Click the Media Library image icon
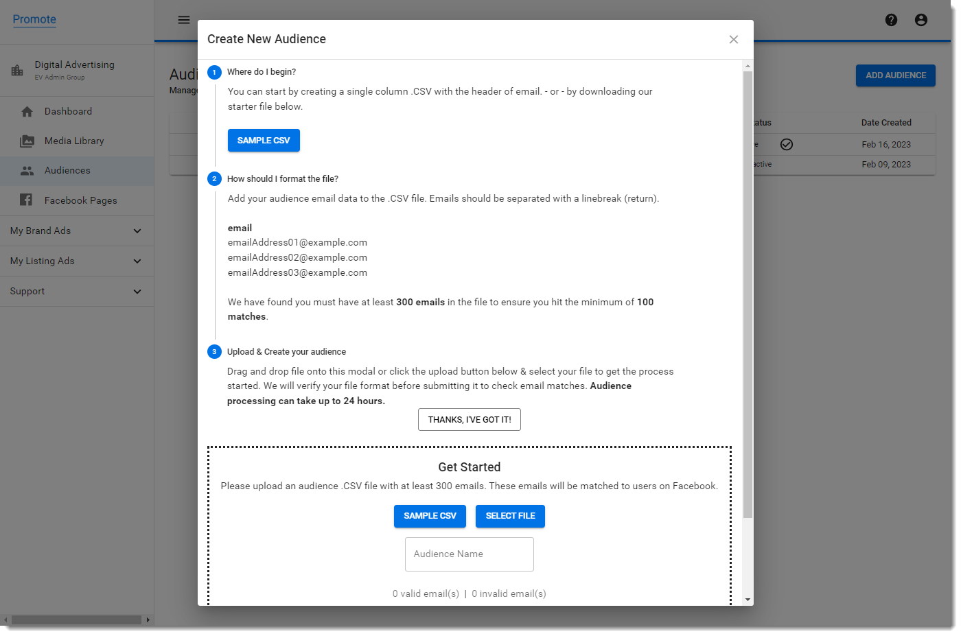Viewport: 961px width, 636px height. pos(27,141)
